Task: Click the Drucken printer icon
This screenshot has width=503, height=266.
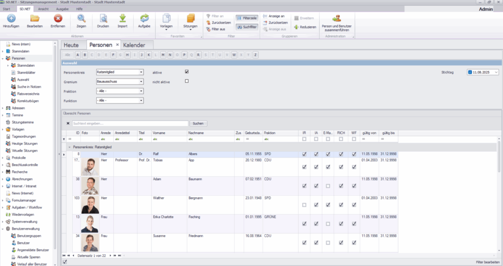Action: point(103,19)
